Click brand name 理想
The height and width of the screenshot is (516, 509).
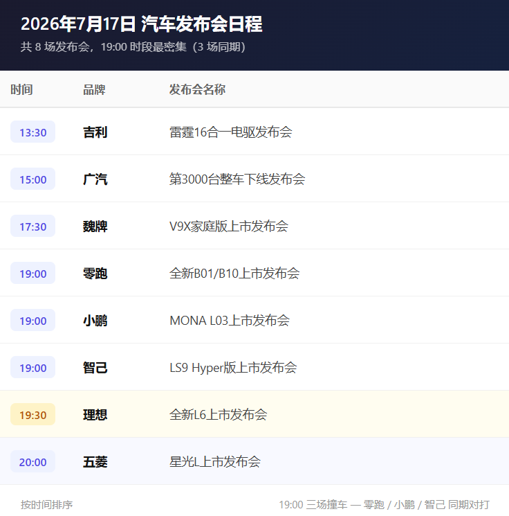pyautogui.click(x=95, y=415)
